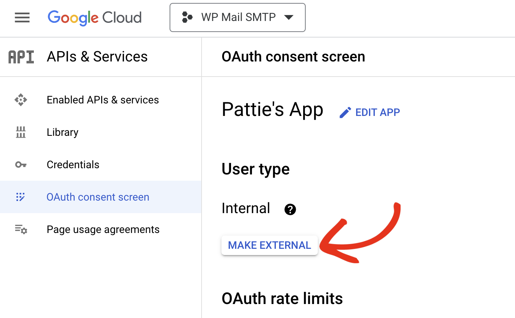The width and height of the screenshot is (515, 318).
Task: Click the OAuth consent screen page heading
Action: click(x=293, y=56)
